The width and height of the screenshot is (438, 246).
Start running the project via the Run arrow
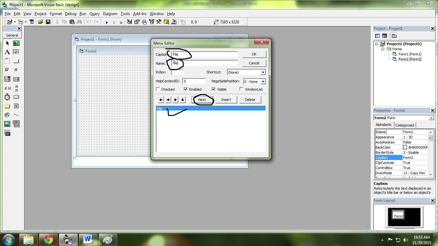coord(106,22)
